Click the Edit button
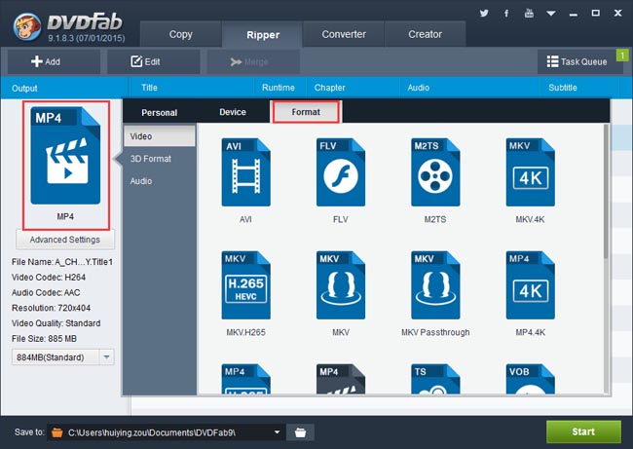Screen dimensions: 633x449 point(154,61)
